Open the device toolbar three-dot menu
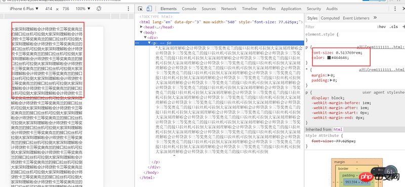Screen dimensions: 405x187 pyautogui.click(x=129, y=9)
